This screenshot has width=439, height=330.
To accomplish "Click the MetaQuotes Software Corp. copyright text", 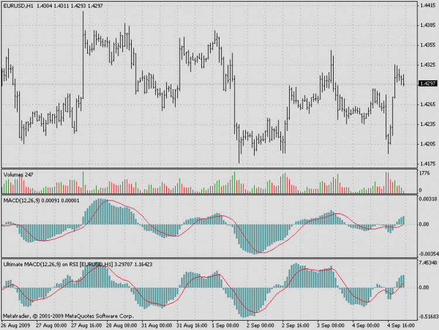I will coord(68,316).
